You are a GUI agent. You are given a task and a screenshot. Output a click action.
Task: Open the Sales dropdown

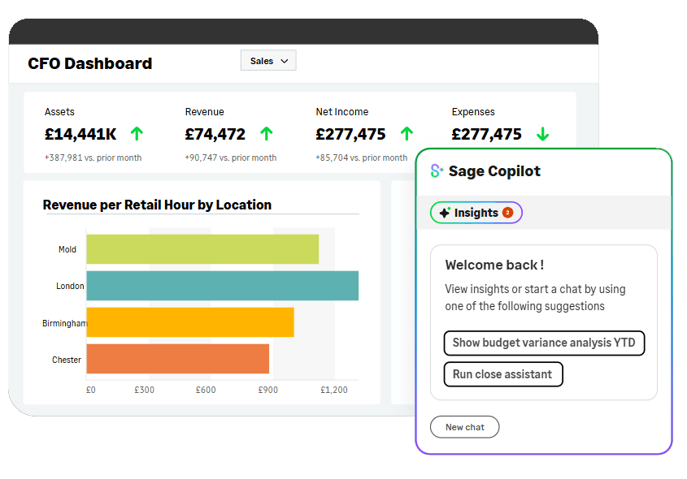pos(268,60)
